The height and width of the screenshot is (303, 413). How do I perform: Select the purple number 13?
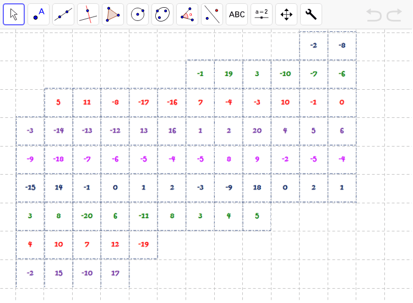(144, 131)
